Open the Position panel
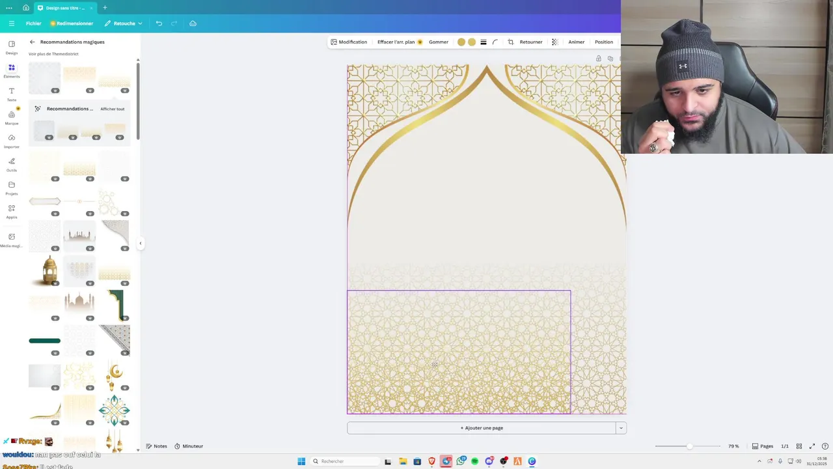The width and height of the screenshot is (833, 469). [x=604, y=42]
